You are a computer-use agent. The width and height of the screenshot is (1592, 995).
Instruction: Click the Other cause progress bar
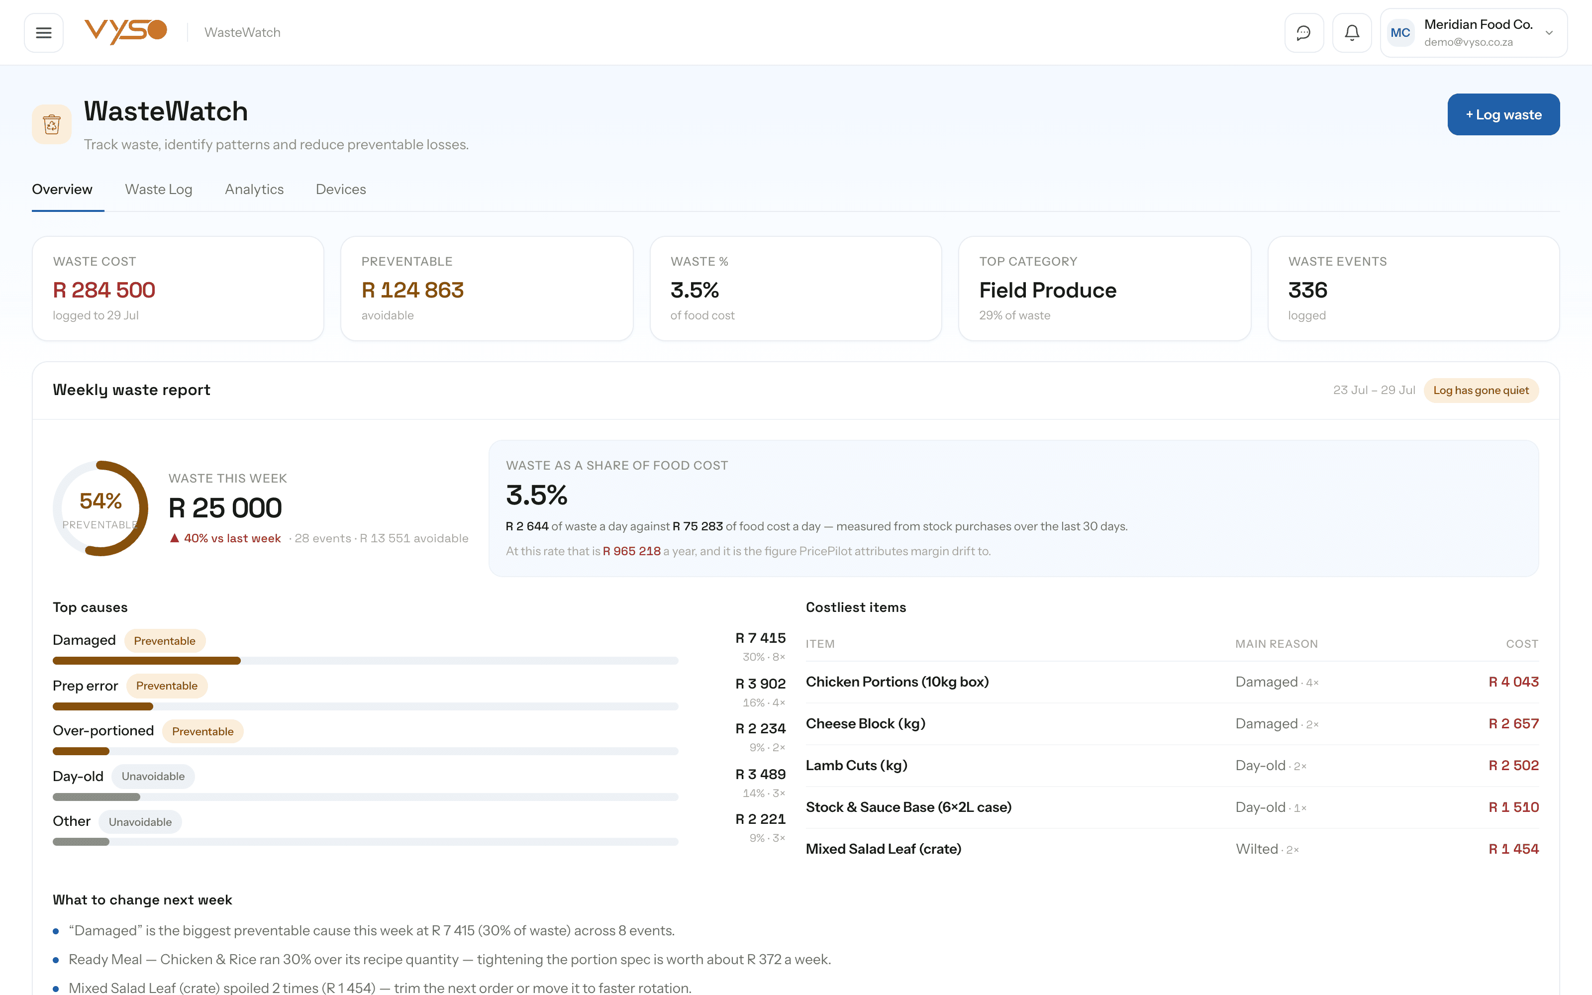pyautogui.click(x=365, y=842)
